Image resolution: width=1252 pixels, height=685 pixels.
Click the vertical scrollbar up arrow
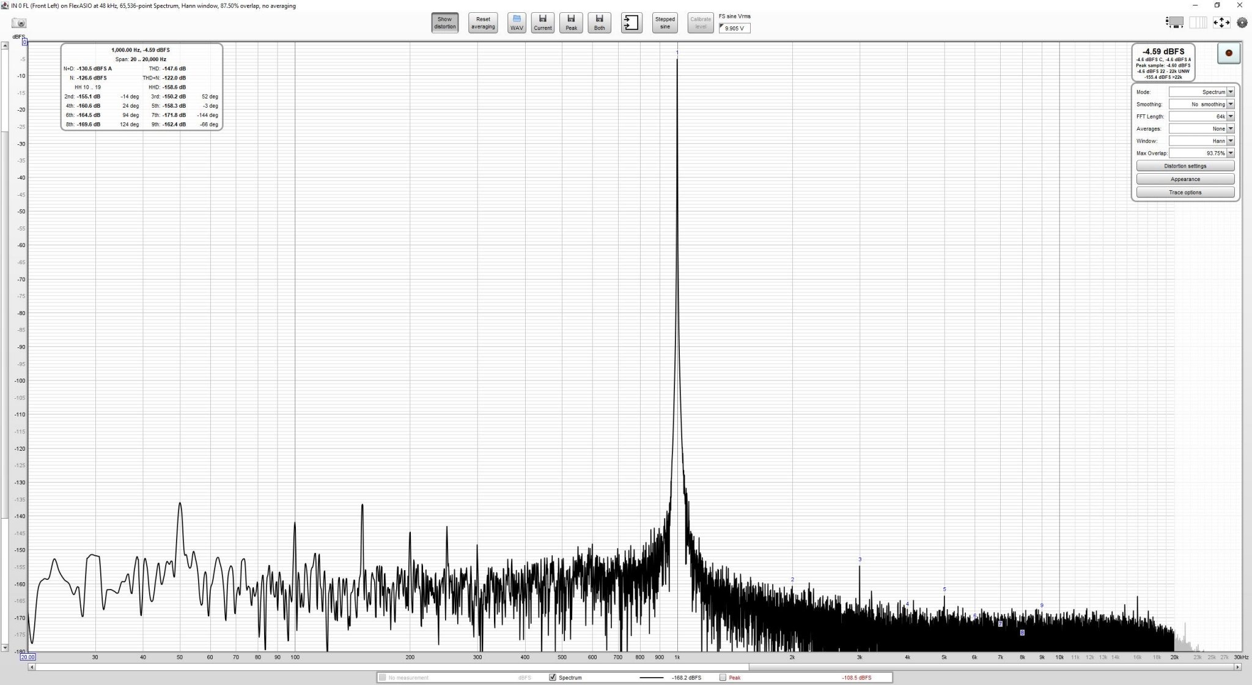pos(4,45)
